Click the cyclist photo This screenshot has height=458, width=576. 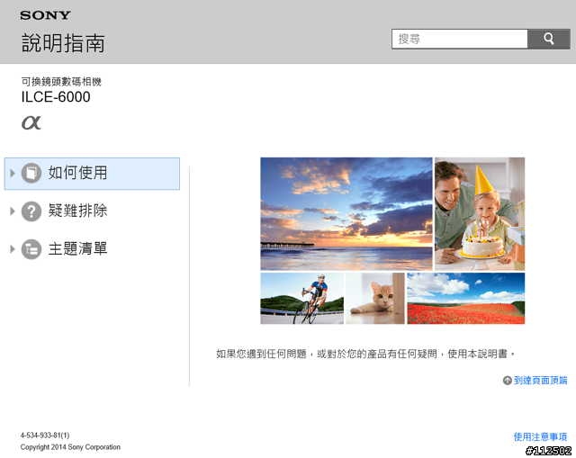pos(302,298)
